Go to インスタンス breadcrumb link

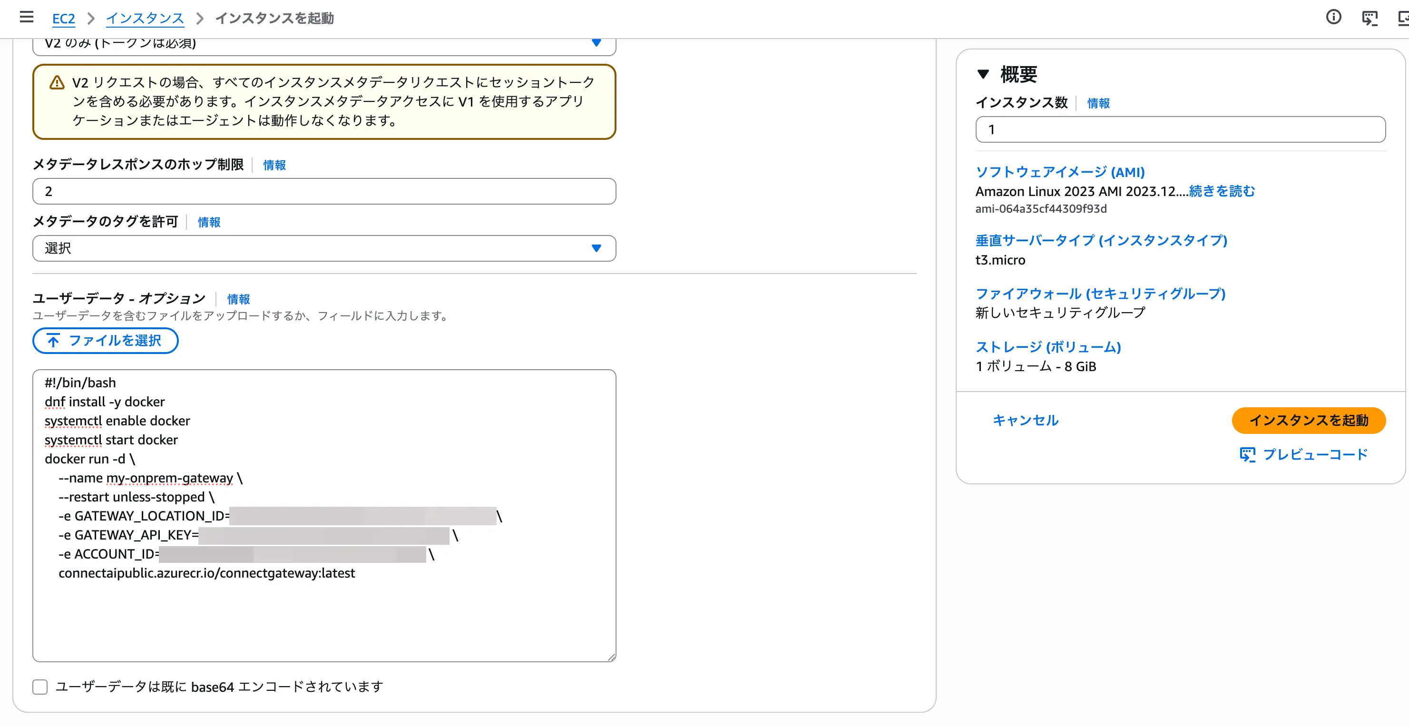click(145, 19)
